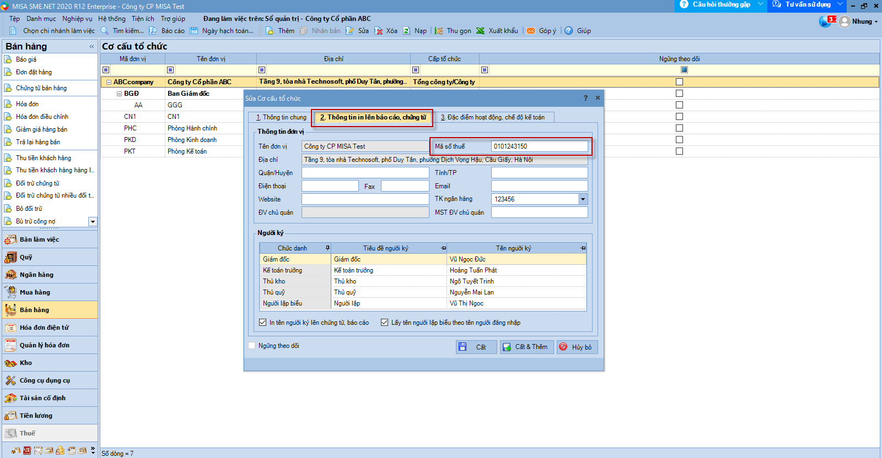This screenshot has width=882, height=458.
Task: Open the user Nhung dropdown
Action: pos(876,22)
